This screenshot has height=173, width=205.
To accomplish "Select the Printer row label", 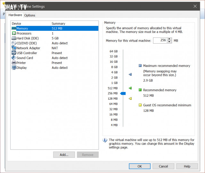I will point(21,63).
